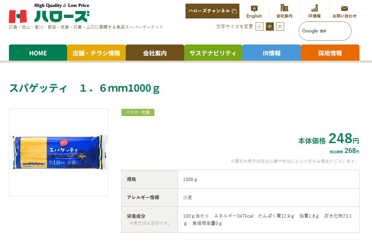This screenshot has width=372, height=241.
Task: Click the Google search input field
Action: point(334,31)
